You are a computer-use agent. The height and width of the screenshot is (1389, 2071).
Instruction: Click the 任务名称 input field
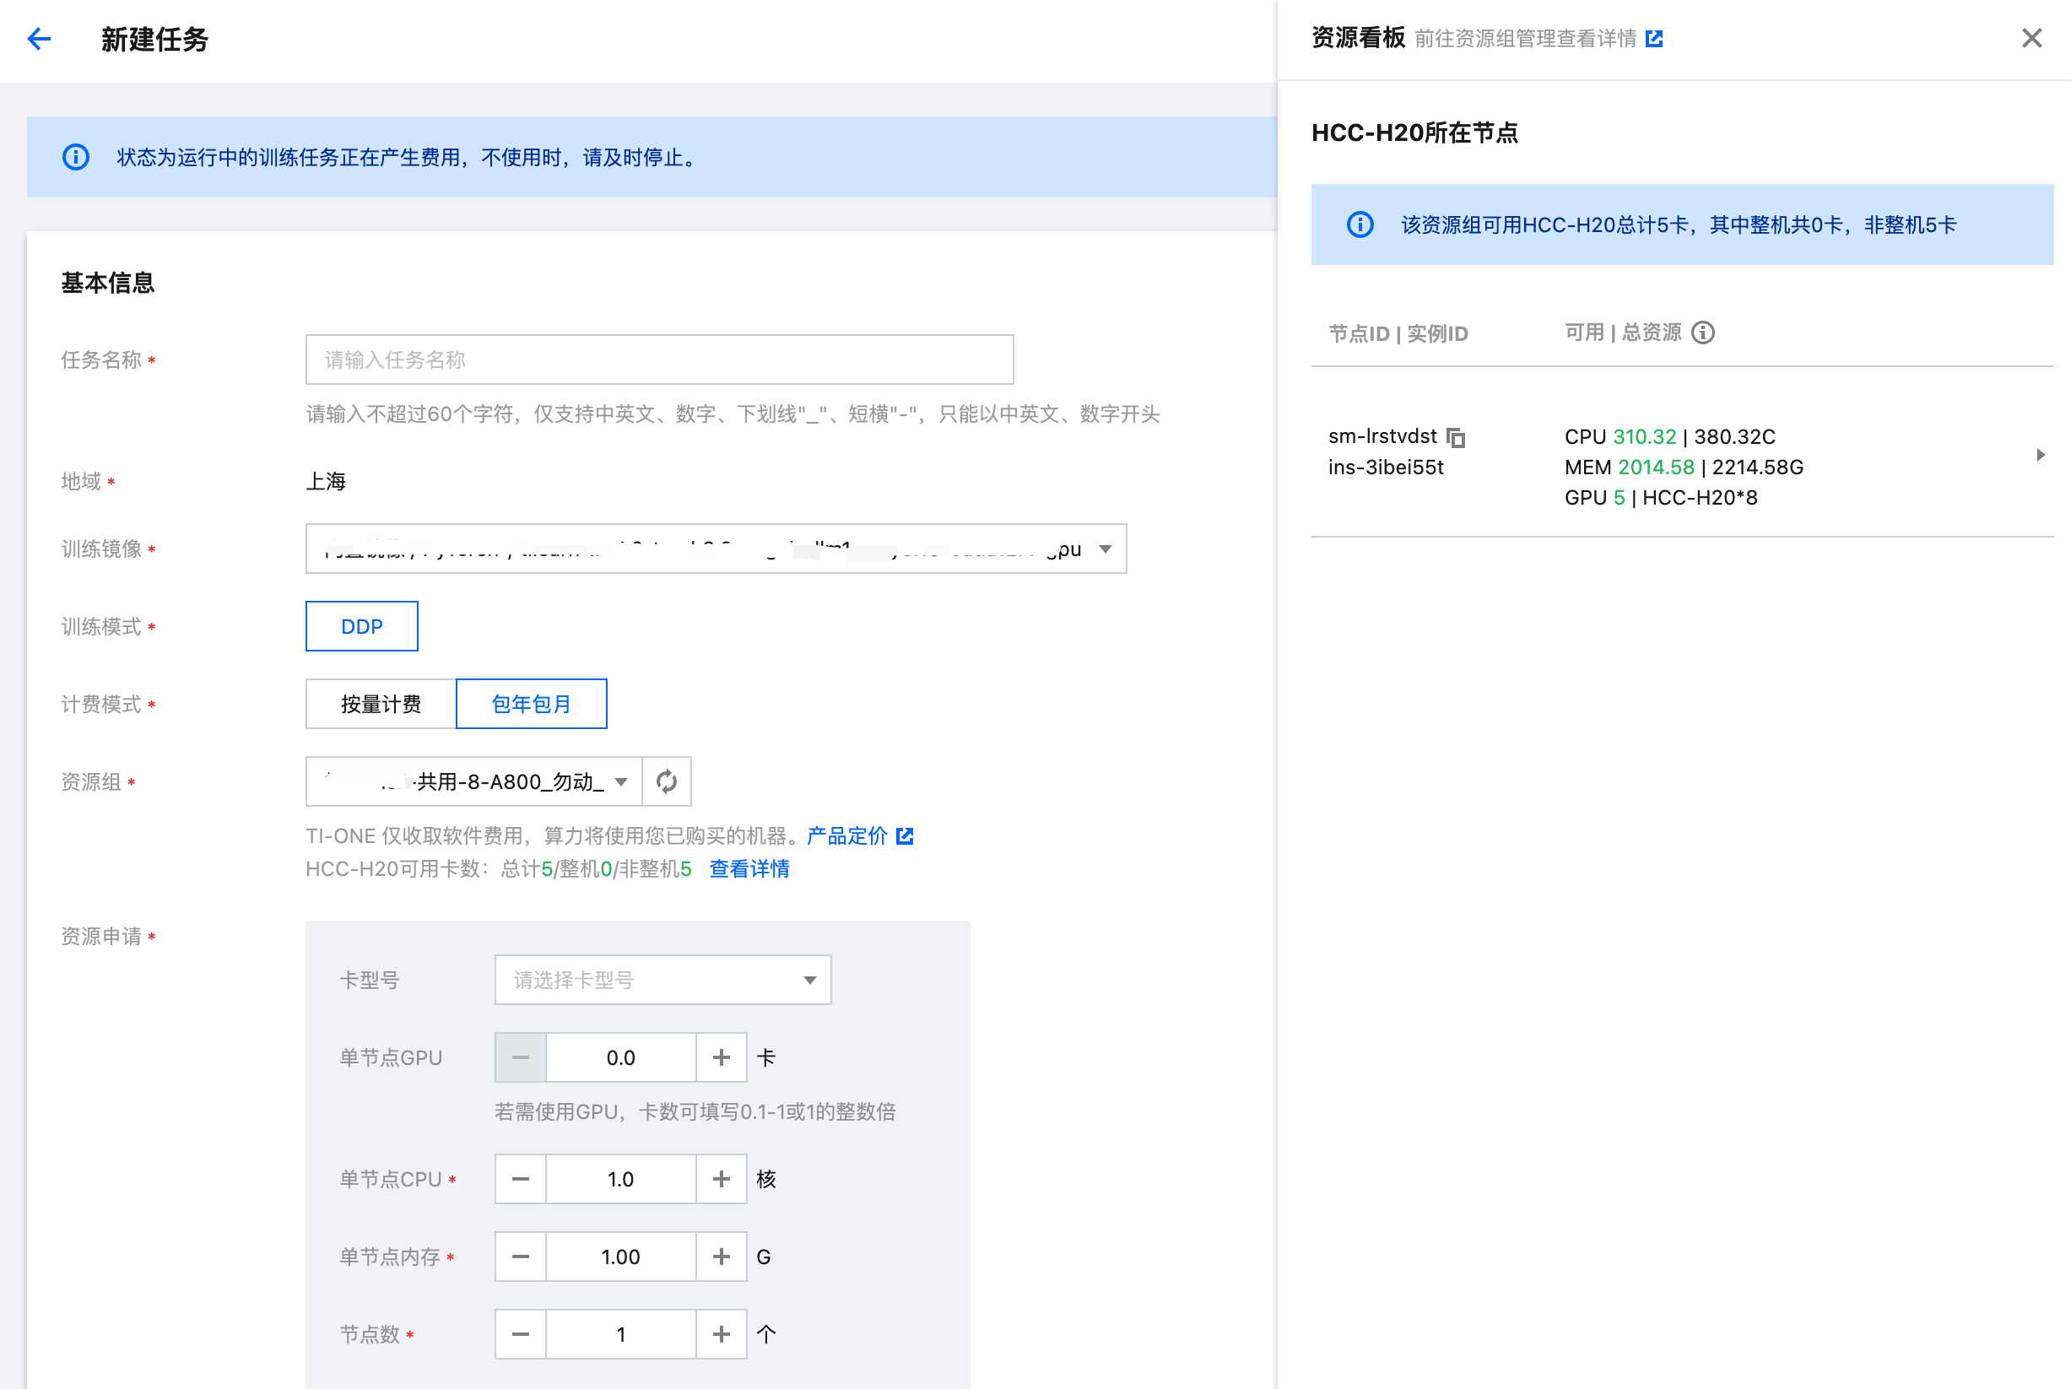pyautogui.click(x=659, y=359)
